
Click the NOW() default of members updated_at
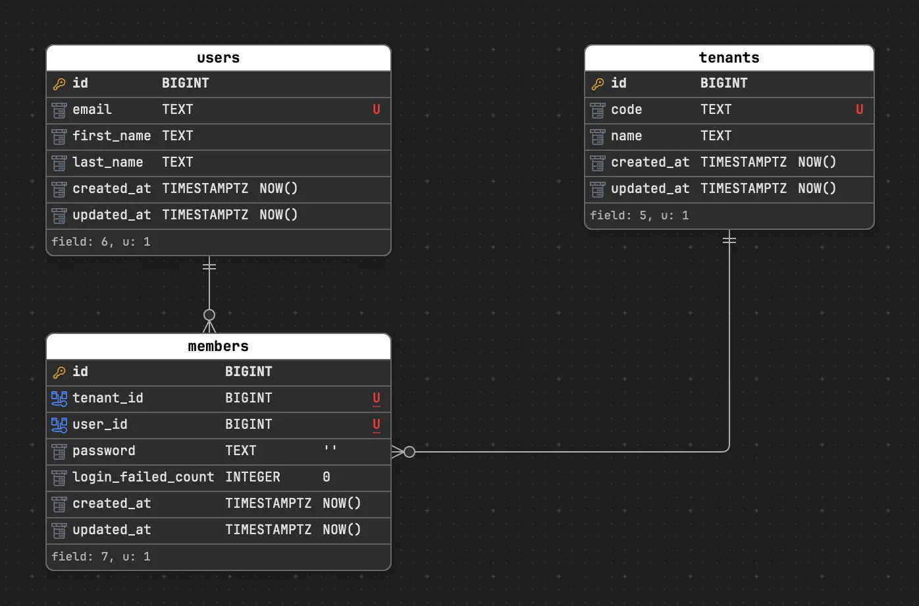click(x=342, y=530)
